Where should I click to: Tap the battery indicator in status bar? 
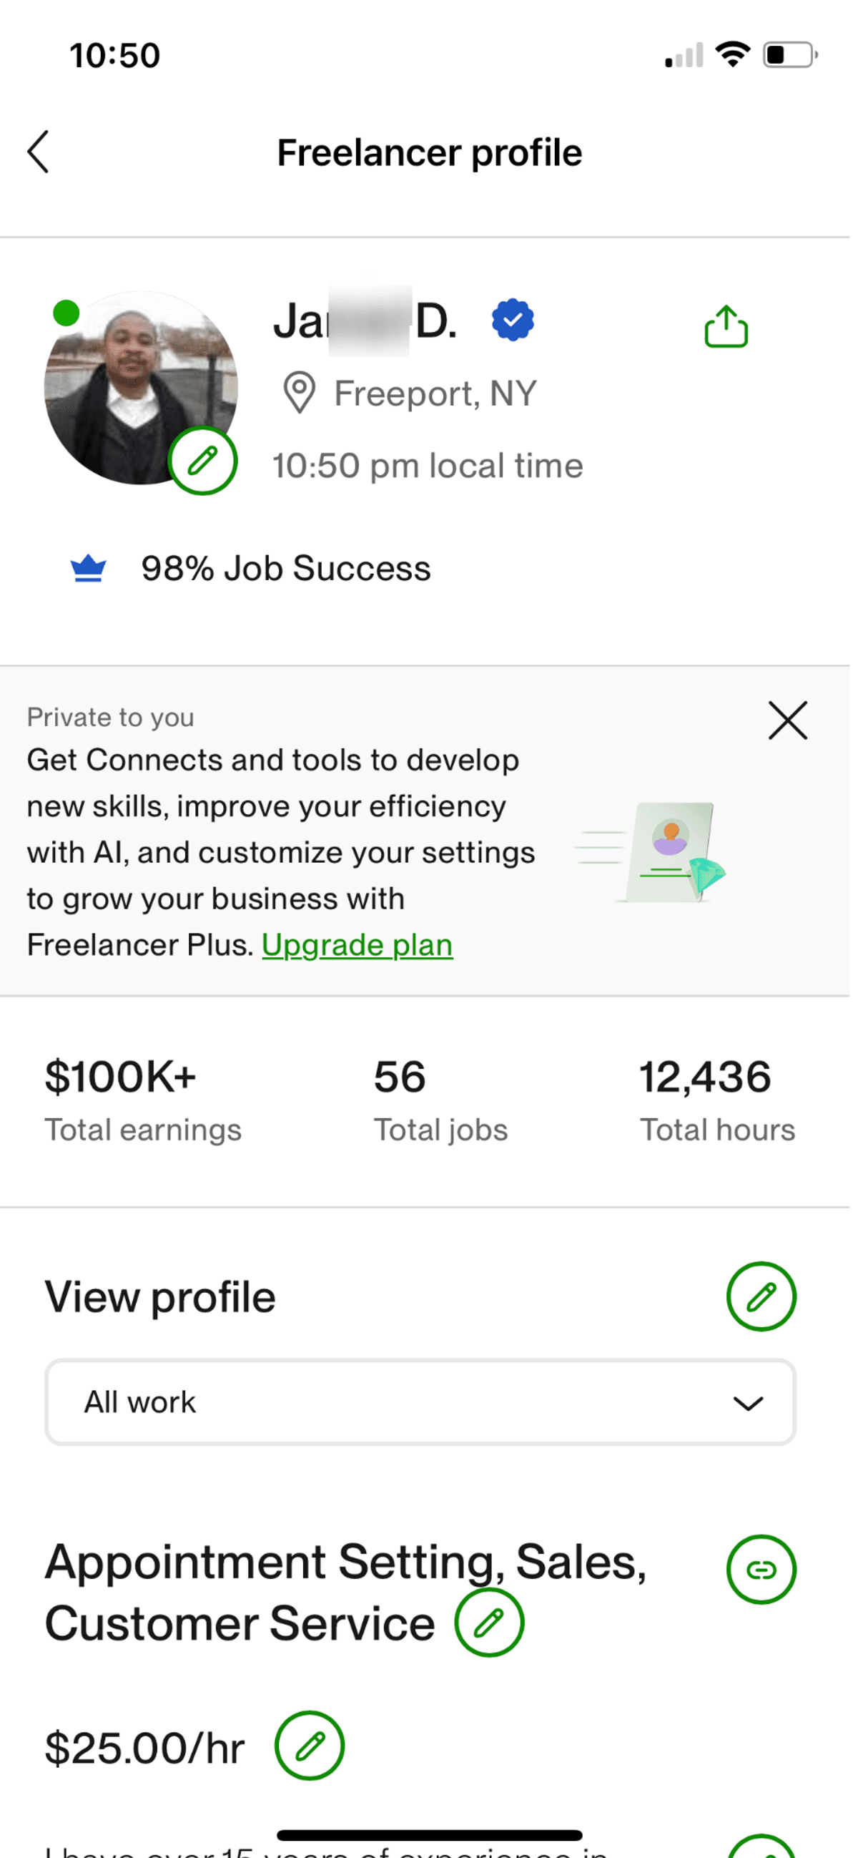tap(790, 55)
